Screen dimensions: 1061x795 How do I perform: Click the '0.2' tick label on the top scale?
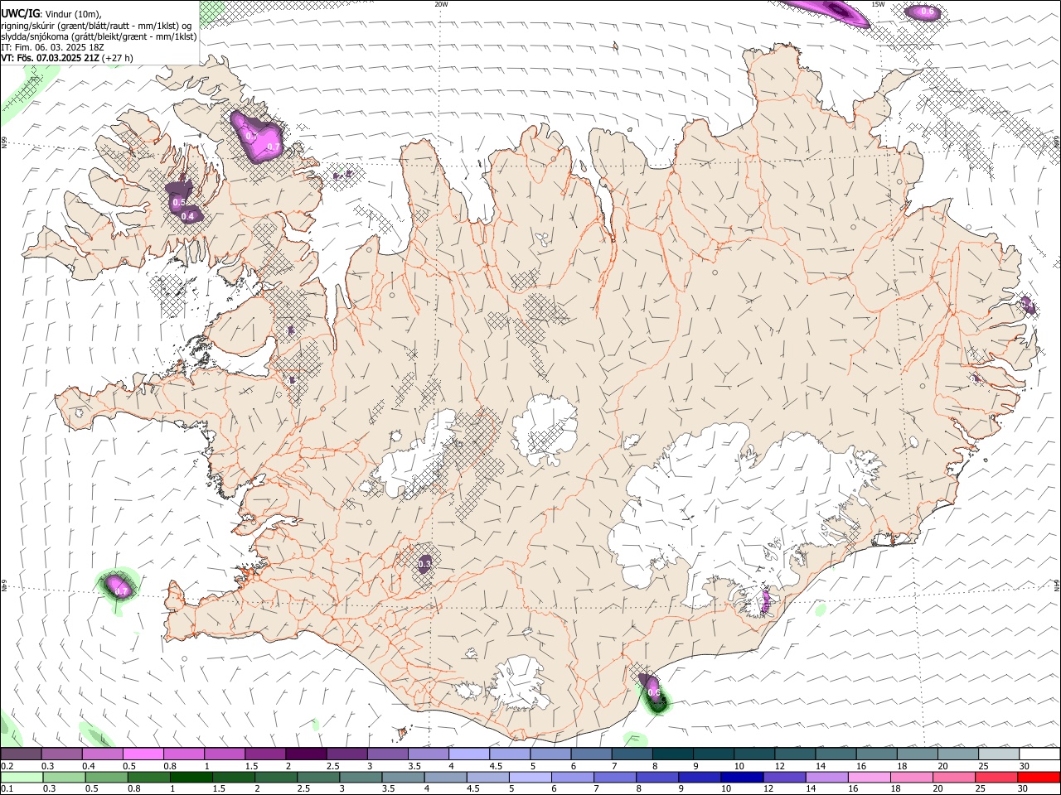click(7, 766)
